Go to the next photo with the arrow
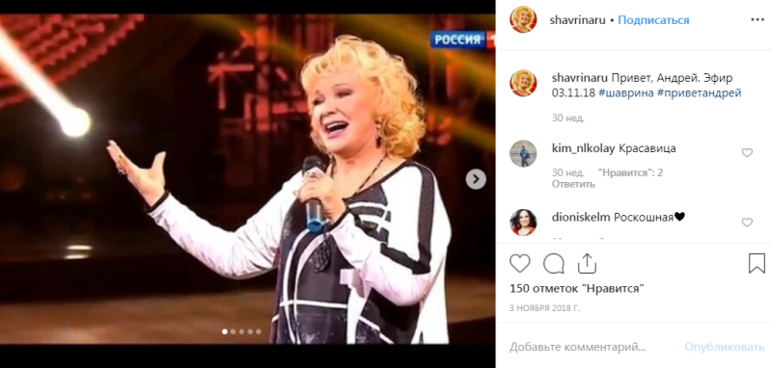The image size is (772, 368). pos(476,179)
